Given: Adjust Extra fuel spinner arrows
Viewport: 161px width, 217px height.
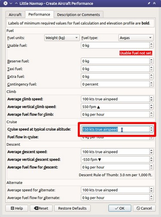Looking at the screenshot, I should pyautogui.click(x=151, y=77).
